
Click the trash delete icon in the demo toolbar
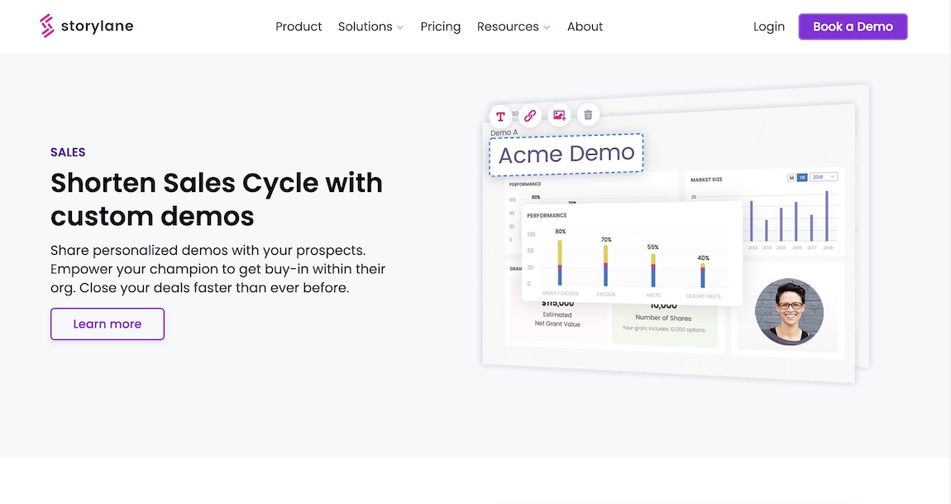pyautogui.click(x=588, y=115)
